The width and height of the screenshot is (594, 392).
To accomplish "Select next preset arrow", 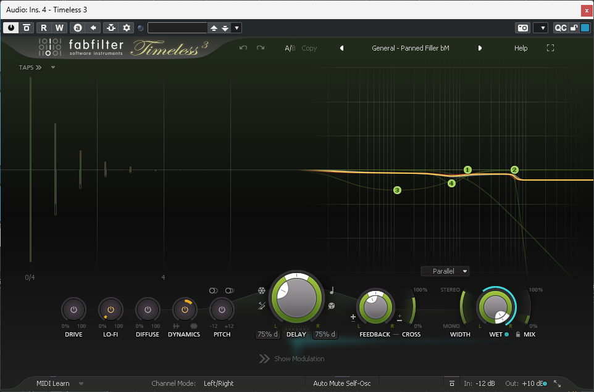I will coord(480,48).
